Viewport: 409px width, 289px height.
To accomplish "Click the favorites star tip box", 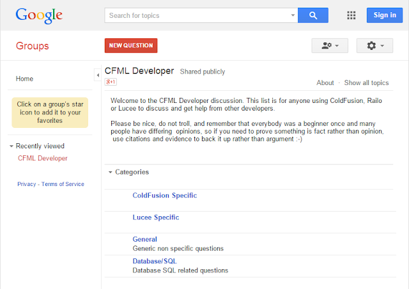I will [50, 113].
